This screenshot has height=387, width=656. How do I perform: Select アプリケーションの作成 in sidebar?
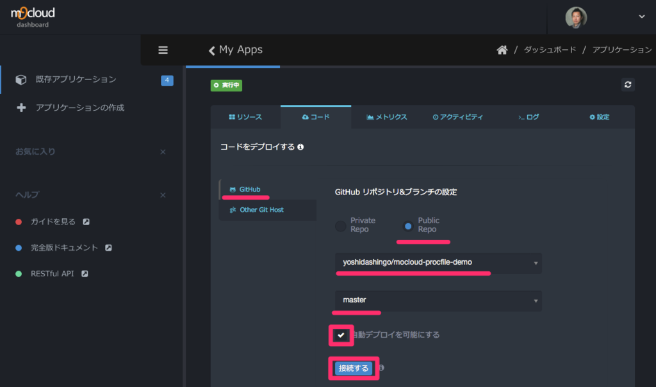(x=80, y=108)
